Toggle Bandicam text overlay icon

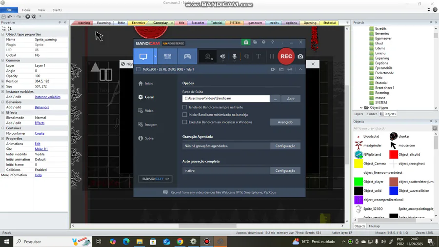click(x=259, y=57)
